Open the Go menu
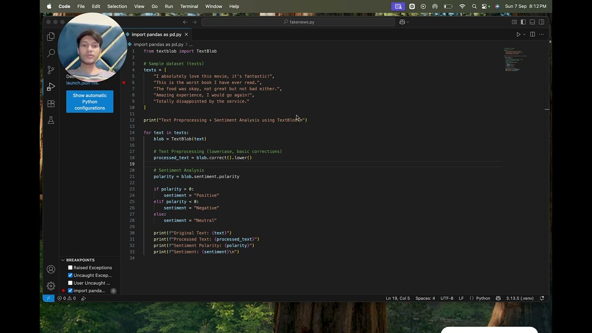Image resolution: width=592 pixels, height=333 pixels. coord(154,6)
